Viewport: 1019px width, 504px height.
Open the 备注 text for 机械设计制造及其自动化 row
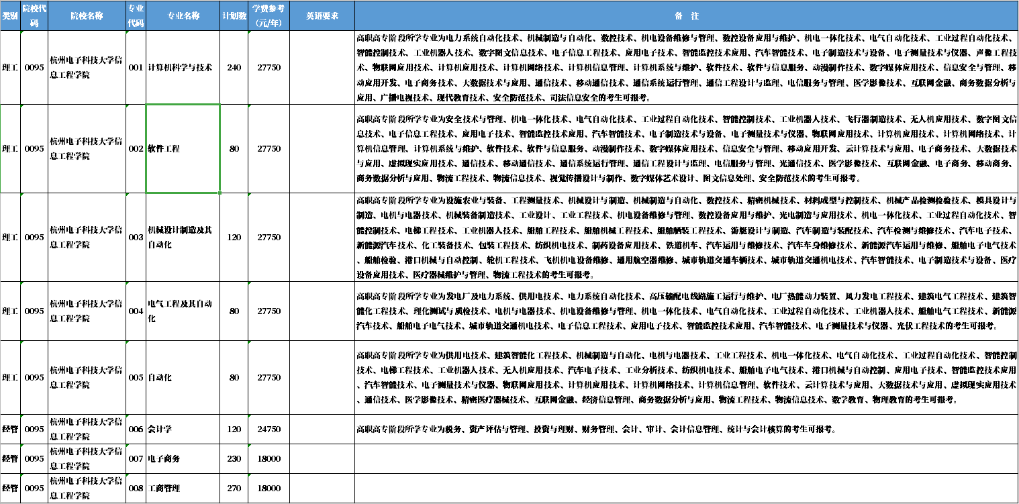[686, 238]
